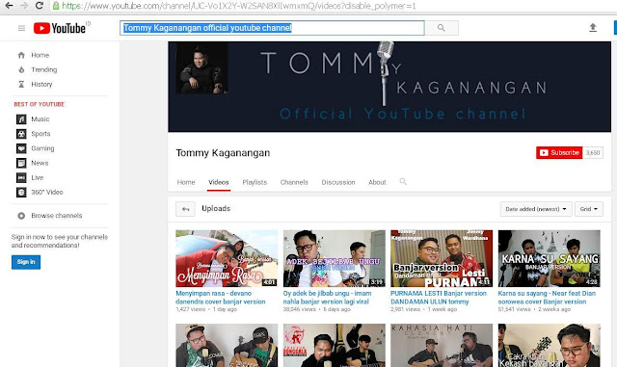Click the 360° Video category icon
The height and width of the screenshot is (367, 617).
coord(21,192)
